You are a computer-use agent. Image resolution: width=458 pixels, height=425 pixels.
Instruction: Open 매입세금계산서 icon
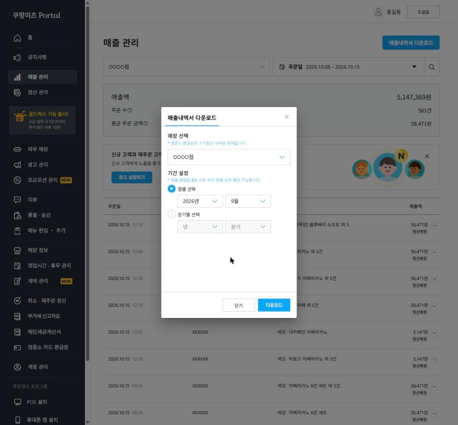tap(18, 332)
